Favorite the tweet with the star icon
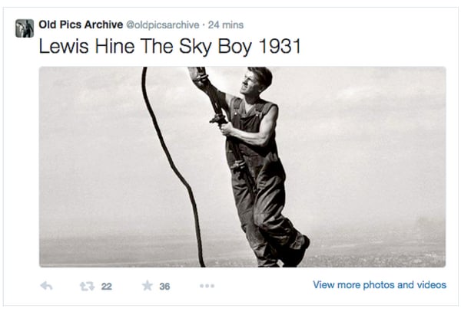The width and height of the screenshot is (461, 315). coord(148,285)
